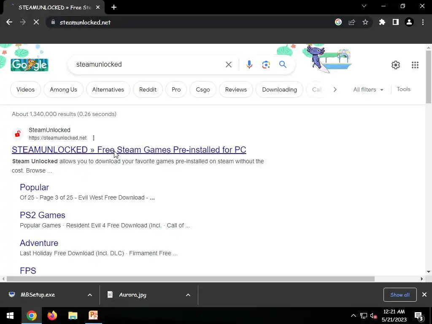
Task: Switch to PowerPoint in the taskbar
Action: 93,316
